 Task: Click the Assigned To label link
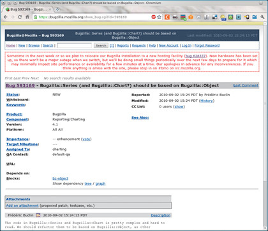[18, 149]
